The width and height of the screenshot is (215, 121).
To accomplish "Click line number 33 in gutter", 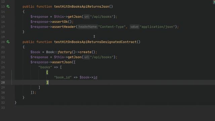I will (3, 108).
